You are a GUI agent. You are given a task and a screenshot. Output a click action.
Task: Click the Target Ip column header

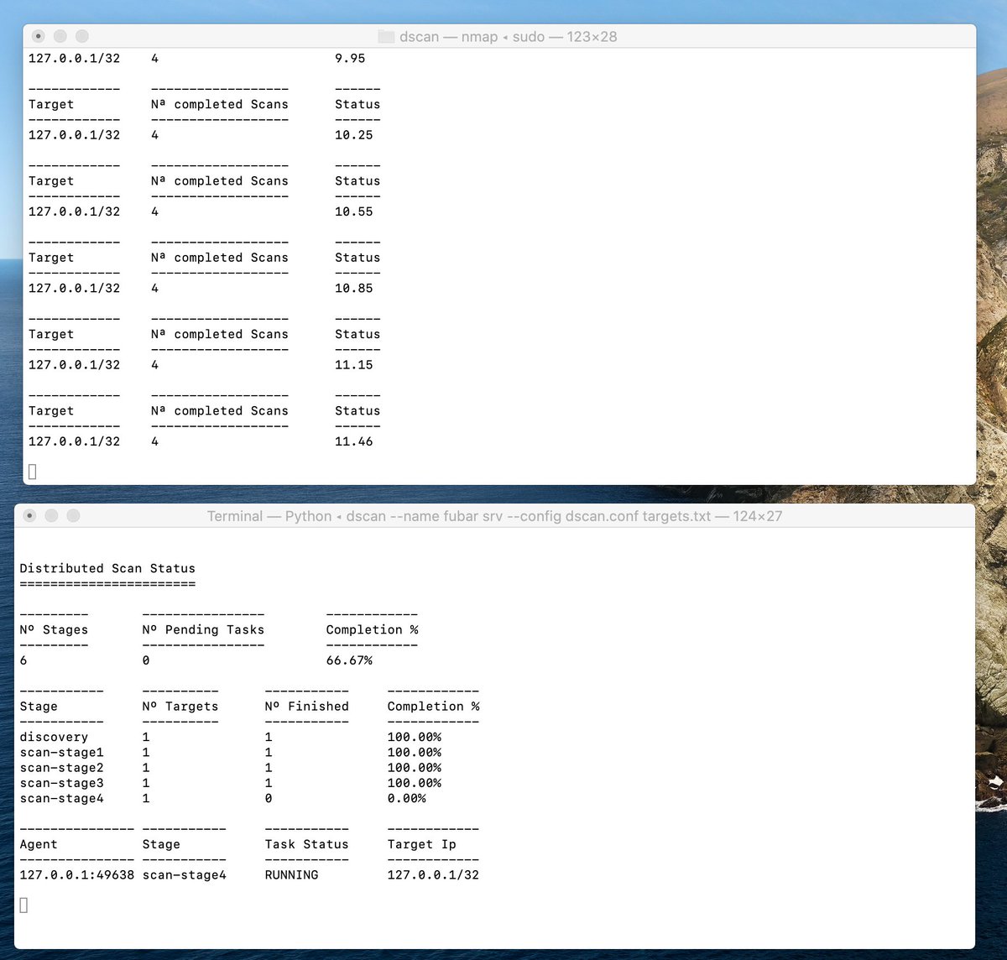click(x=421, y=844)
